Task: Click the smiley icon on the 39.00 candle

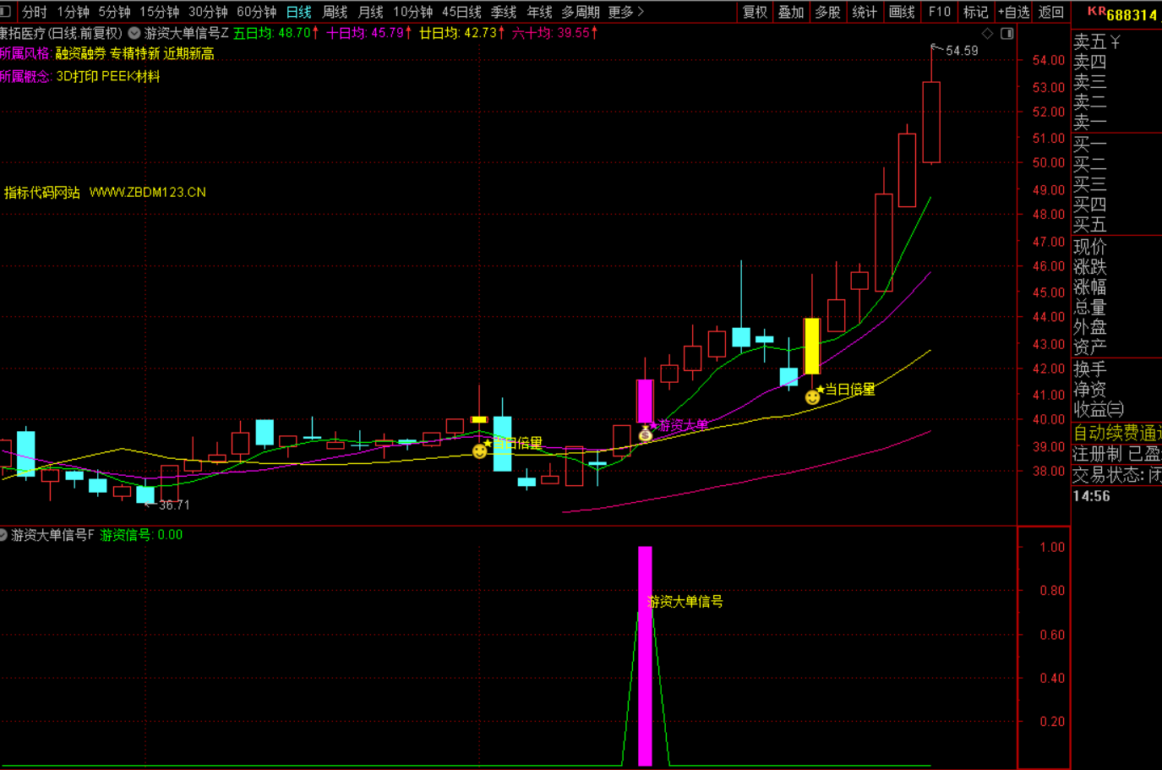Action: [479, 451]
